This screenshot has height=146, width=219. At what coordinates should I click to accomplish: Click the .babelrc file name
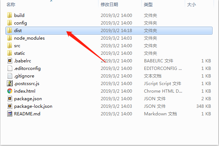click(x=22, y=61)
